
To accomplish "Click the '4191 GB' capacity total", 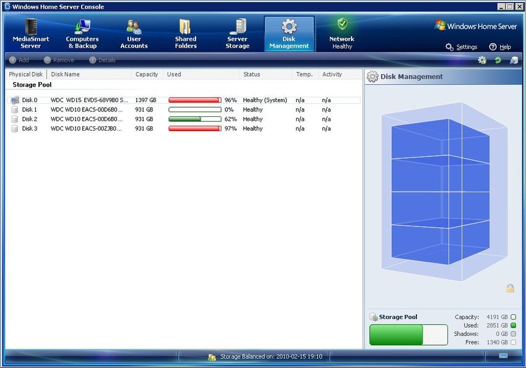I will tap(497, 317).
